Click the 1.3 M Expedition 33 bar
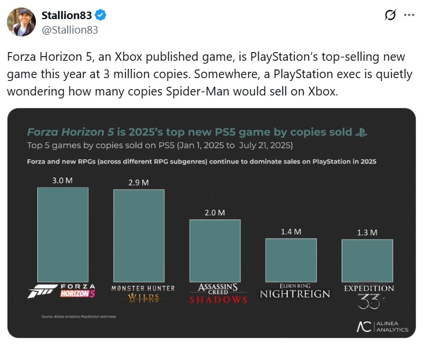This screenshot has width=425, height=346. click(x=367, y=260)
